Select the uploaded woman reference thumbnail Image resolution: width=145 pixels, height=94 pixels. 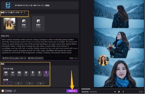pos(9,24)
